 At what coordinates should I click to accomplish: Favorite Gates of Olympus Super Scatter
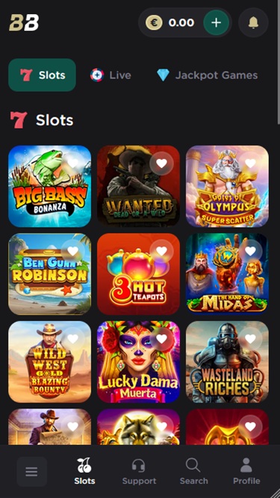250,164
